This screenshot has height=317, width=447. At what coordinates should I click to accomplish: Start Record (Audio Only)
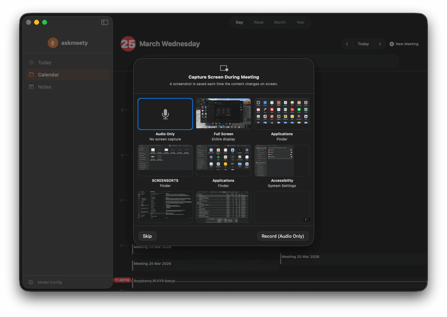tap(283, 236)
